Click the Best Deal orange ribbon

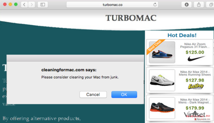pyautogui.click(x=155, y=46)
